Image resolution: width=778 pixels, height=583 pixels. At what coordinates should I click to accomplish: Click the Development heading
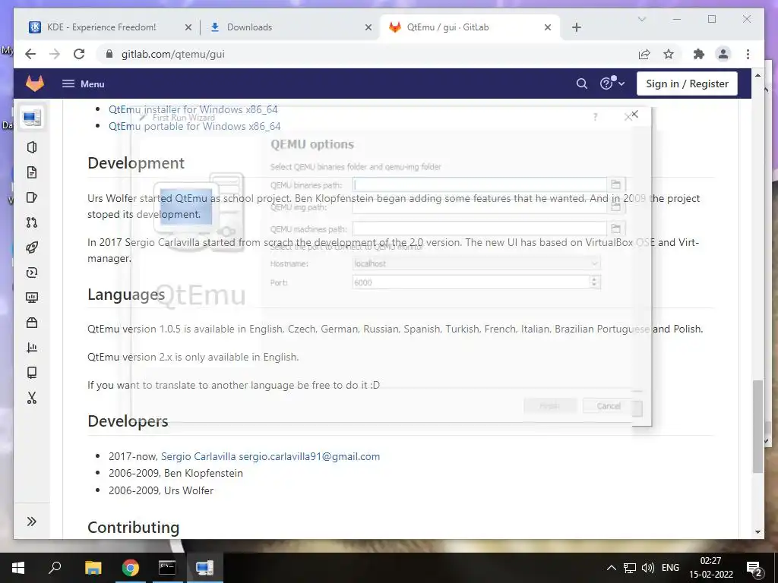click(x=136, y=163)
